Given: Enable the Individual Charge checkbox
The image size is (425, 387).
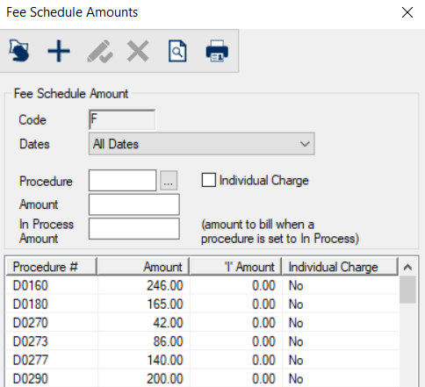Looking at the screenshot, I should (209, 180).
